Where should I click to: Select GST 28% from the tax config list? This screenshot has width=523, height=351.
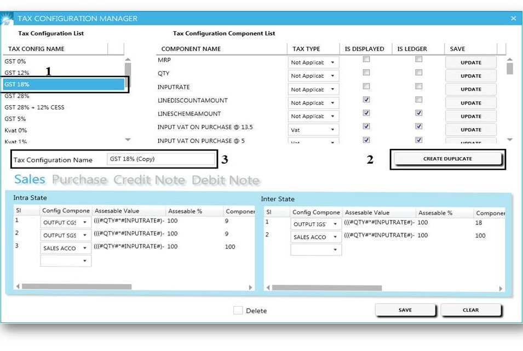pyautogui.click(x=18, y=95)
